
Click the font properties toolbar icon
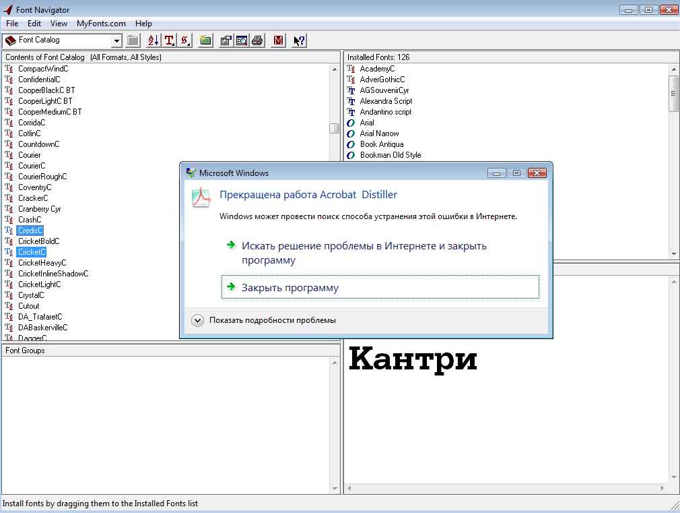coord(226,41)
